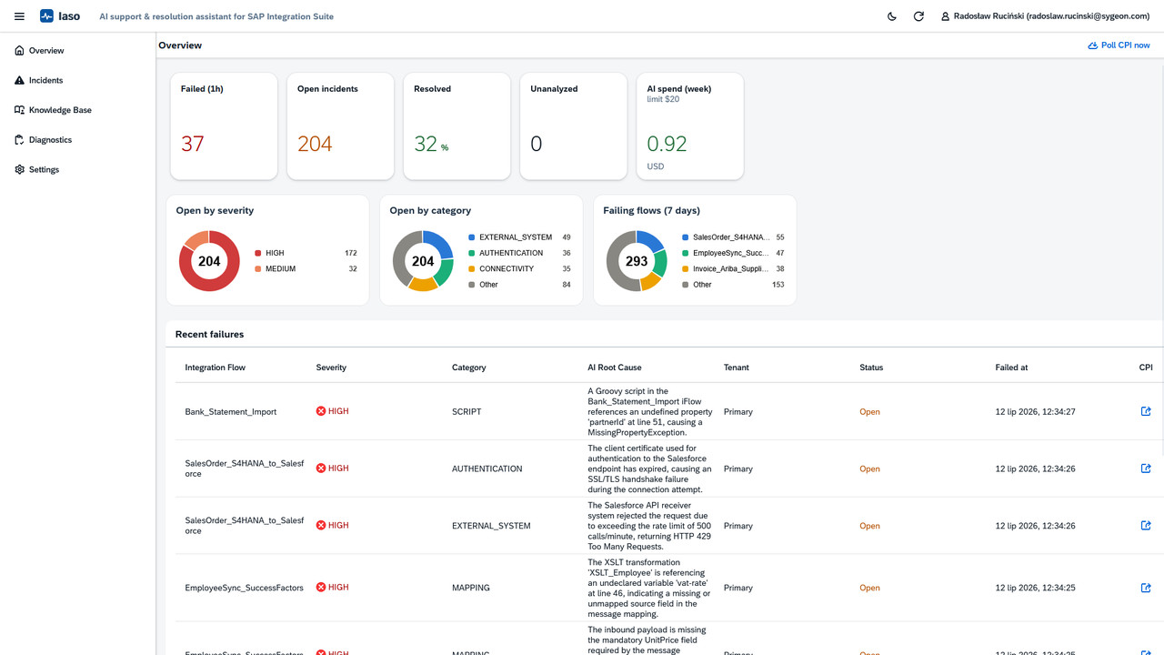Click the Failed at column header
The width and height of the screenshot is (1164, 655).
(x=1012, y=368)
